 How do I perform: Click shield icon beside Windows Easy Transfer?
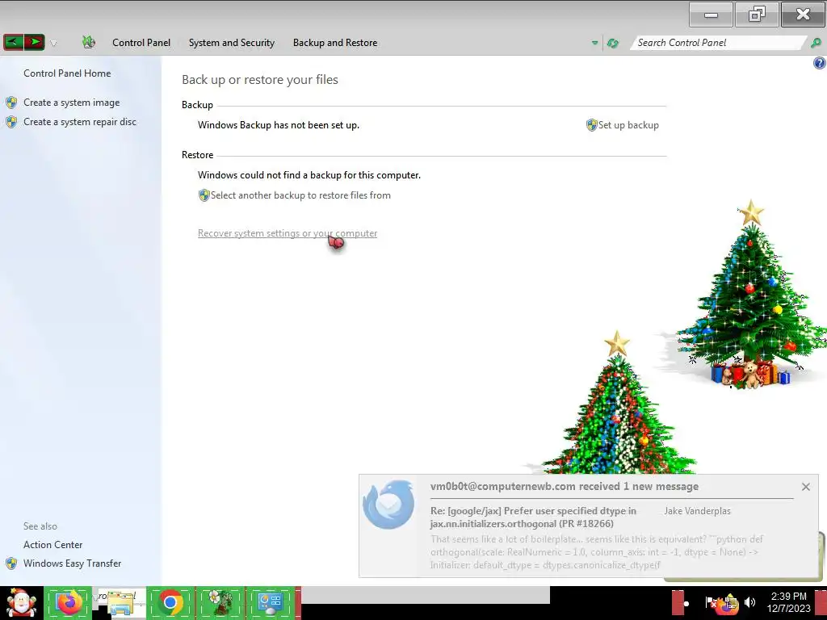pyautogui.click(x=11, y=563)
